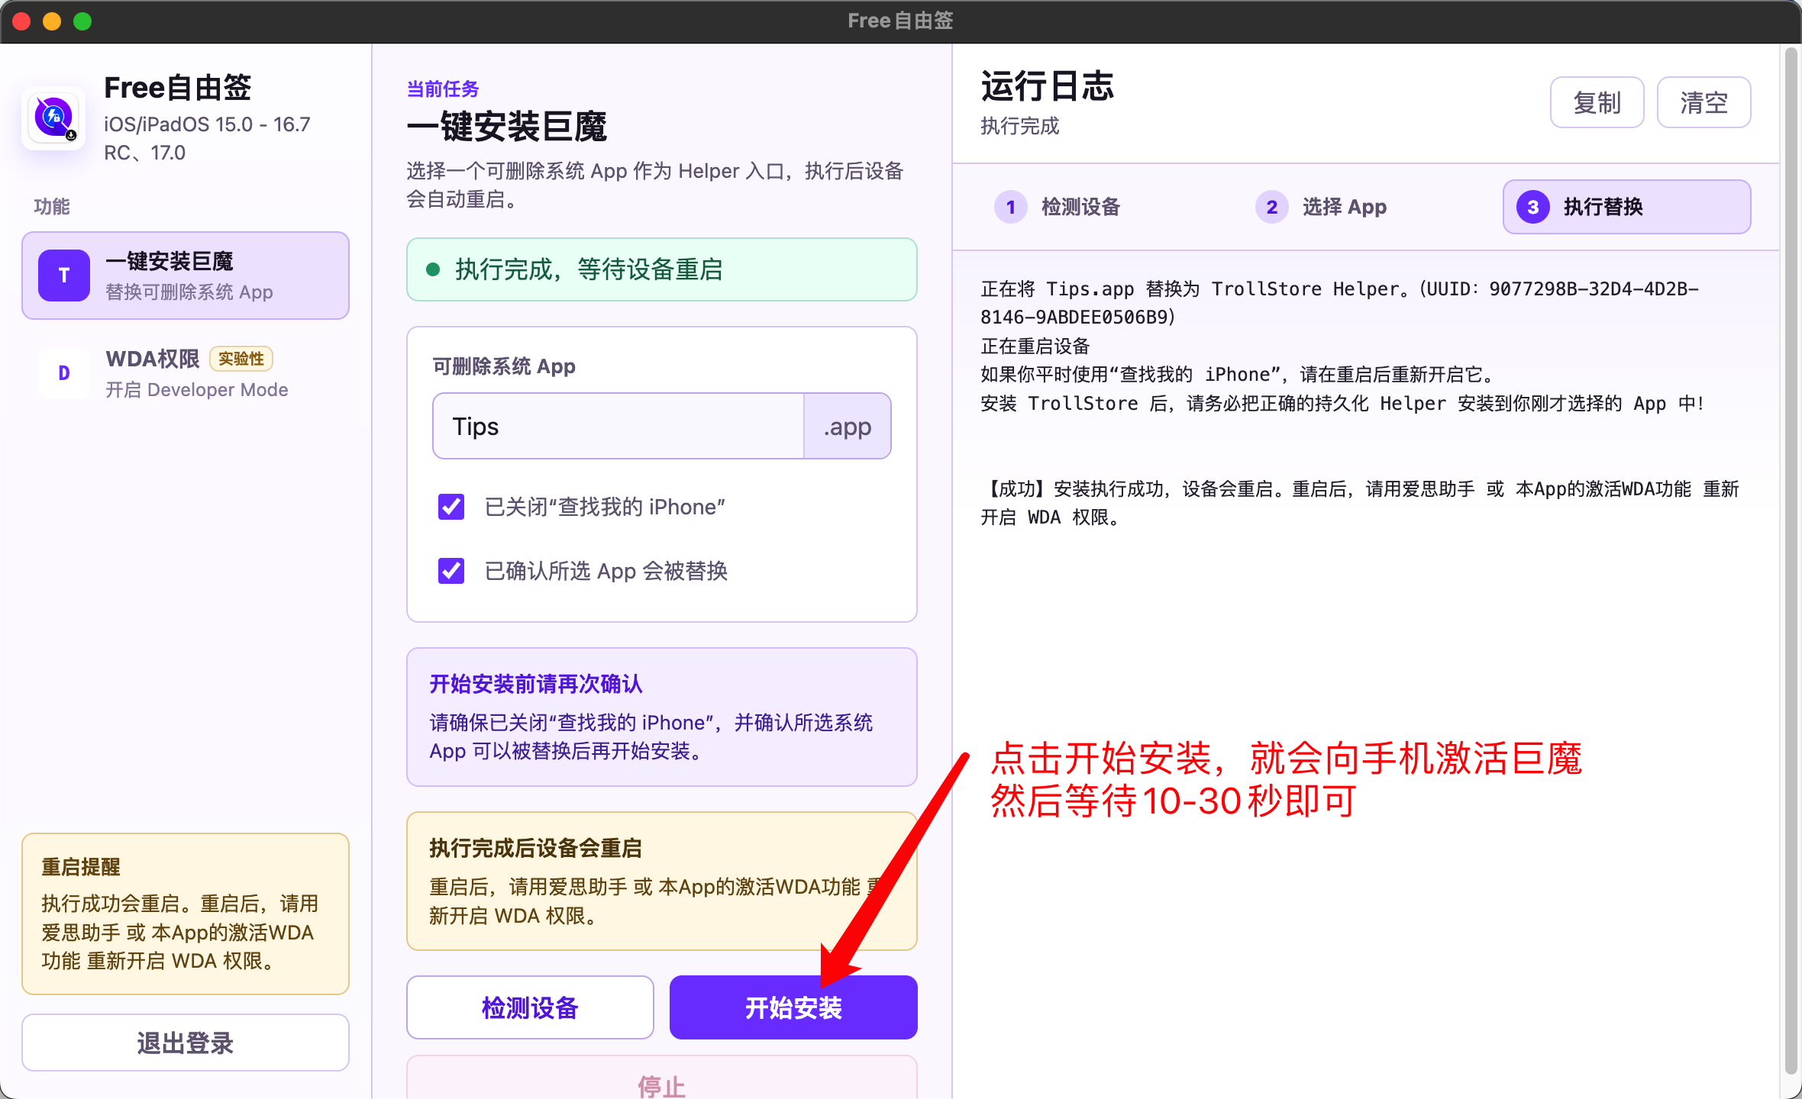This screenshot has height=1099, width=1802.
Task: Click the 重启提醒 notice heading
Action: (81, 867)
